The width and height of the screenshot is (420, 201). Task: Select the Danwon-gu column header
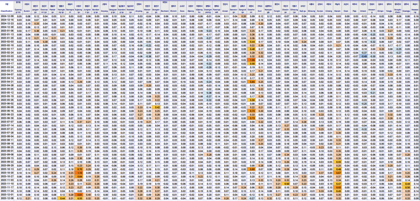click(234, 8)
